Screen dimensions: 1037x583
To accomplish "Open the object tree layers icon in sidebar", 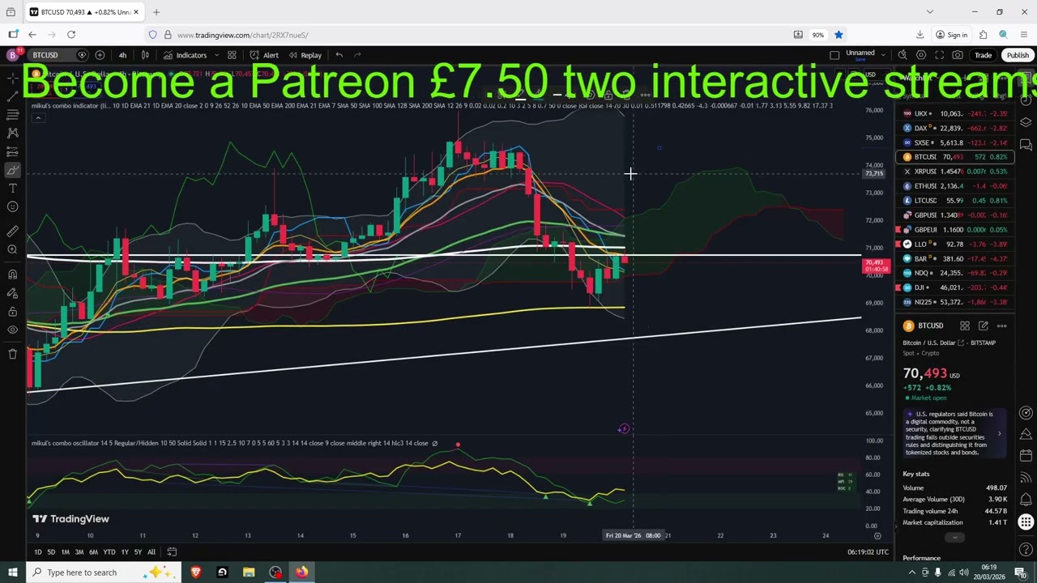I will (x=1026, y=122).
